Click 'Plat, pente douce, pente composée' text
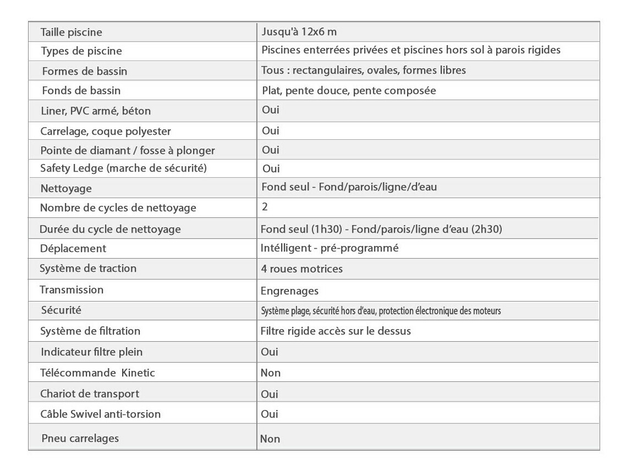This screenshot has width=637, height=476. point(349,91)
